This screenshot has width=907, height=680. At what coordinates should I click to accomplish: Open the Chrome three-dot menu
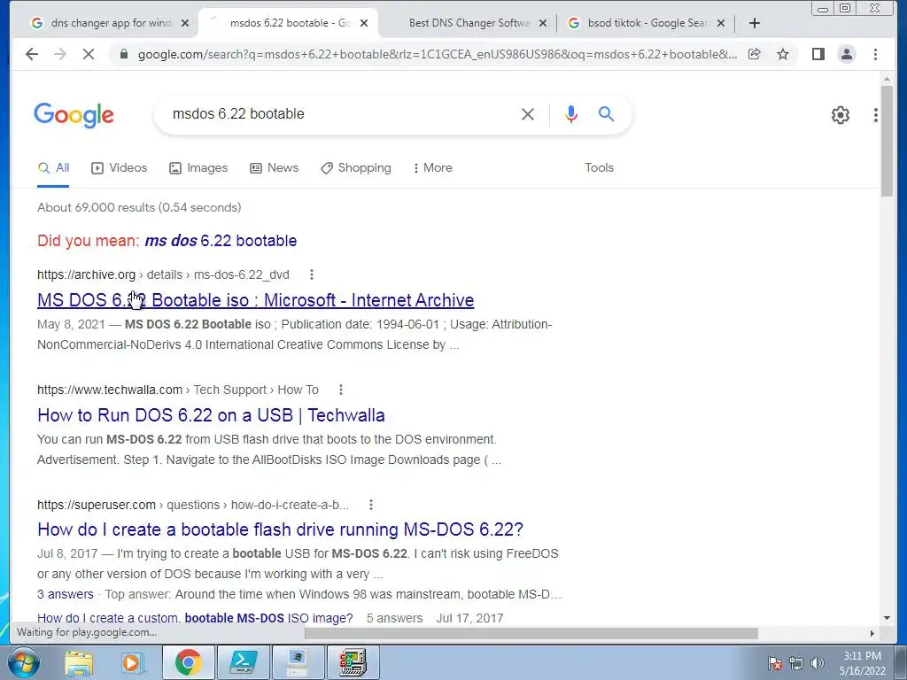coord(875,54)
